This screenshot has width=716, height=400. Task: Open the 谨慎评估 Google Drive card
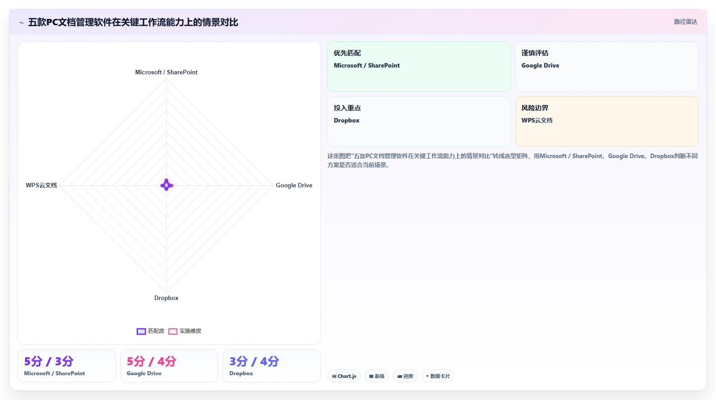606,67
